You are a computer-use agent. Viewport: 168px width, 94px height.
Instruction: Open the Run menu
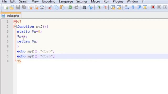coord(106,2)
